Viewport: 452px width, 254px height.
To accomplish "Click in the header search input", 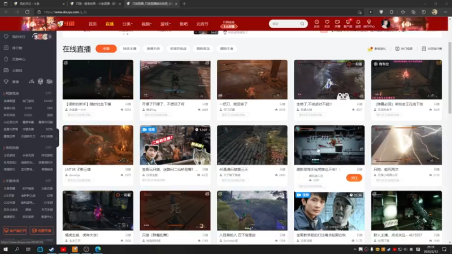I will point(285,24).
